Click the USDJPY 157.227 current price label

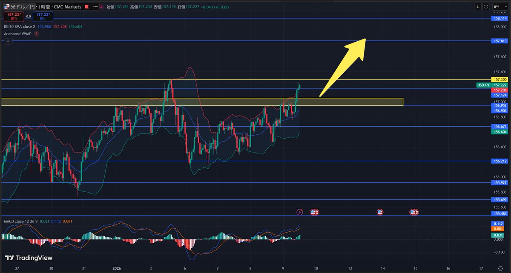(491, 85)
